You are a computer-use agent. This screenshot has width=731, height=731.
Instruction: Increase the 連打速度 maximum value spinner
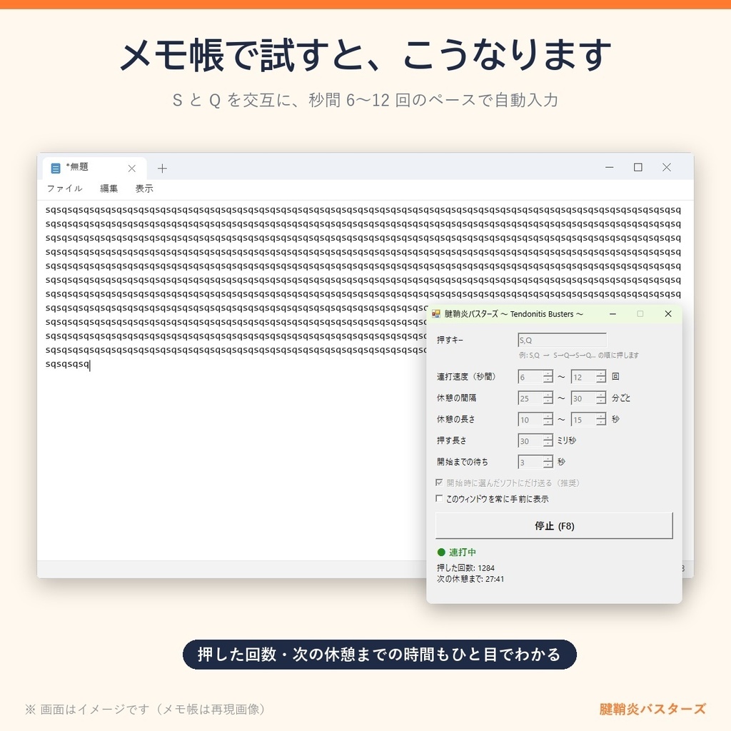(x=601, y=373)
